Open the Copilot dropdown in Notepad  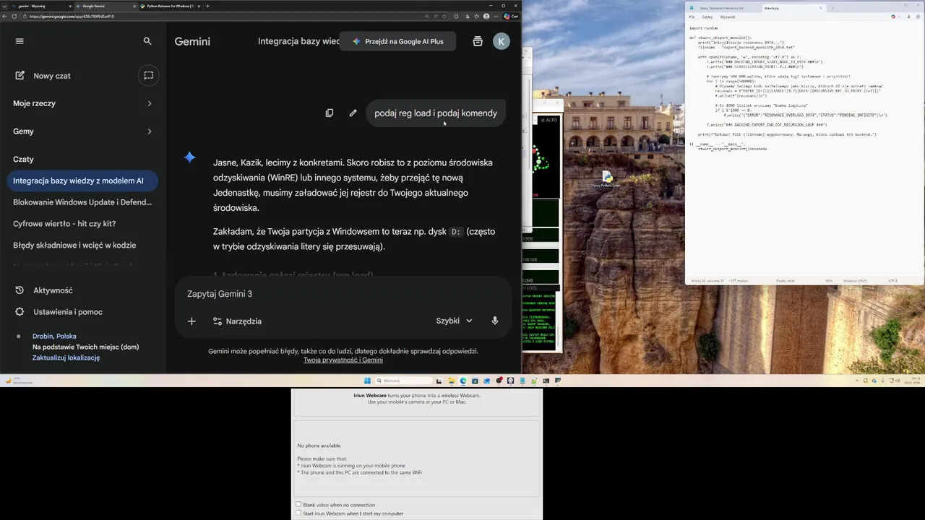point(896,17)
